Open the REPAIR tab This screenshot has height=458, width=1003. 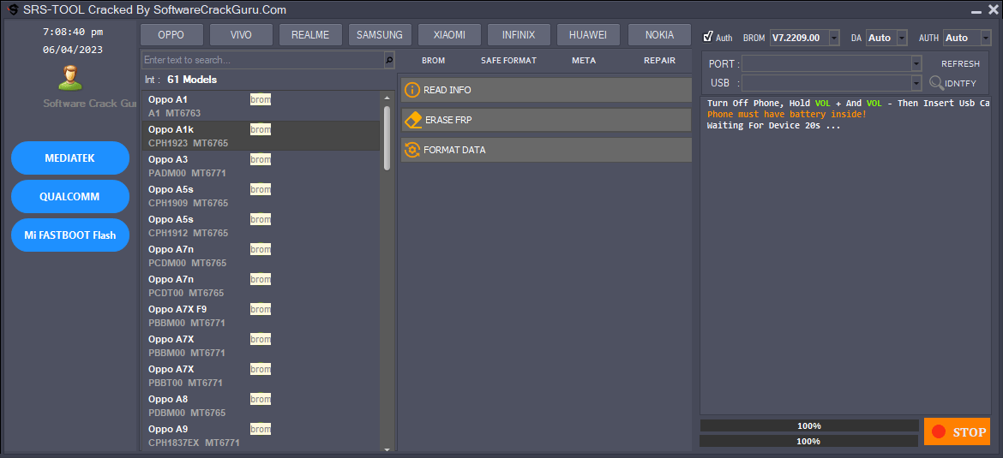659,61
